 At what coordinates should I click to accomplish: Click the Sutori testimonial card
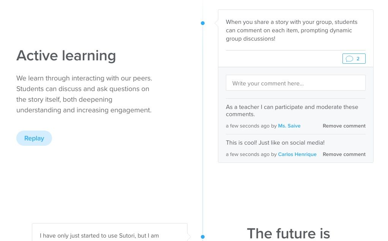coord(110,232)
